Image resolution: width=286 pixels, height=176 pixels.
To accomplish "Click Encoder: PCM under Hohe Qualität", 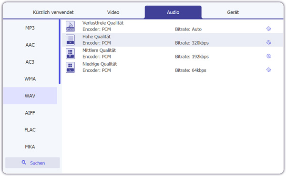I will tap(97, 43).
